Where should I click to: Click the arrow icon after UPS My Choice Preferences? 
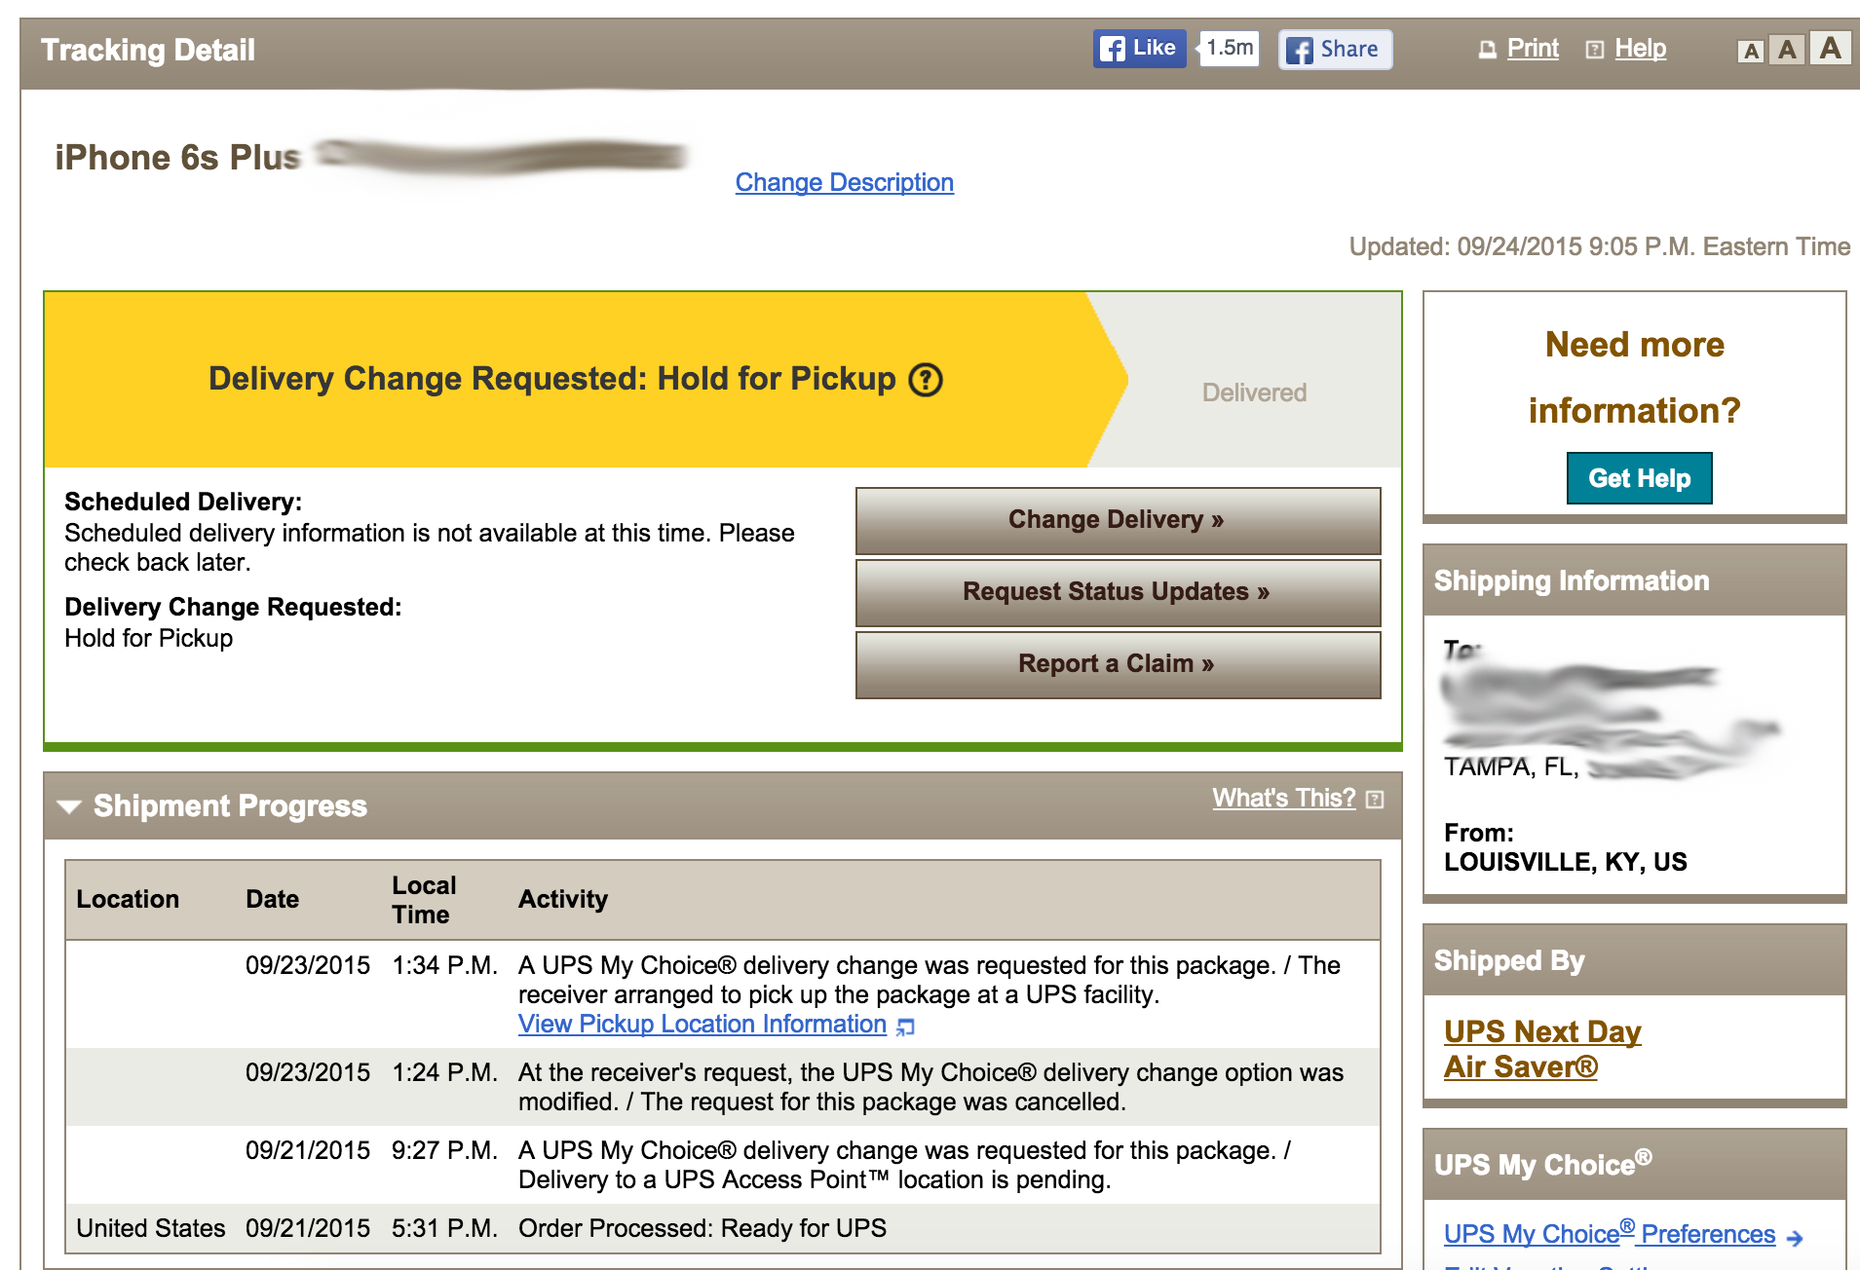(x=1795, y=1238)
